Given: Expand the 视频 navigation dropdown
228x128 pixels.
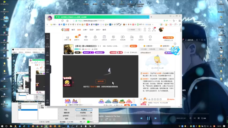Looking at the screenshot, I should point(91,30).
